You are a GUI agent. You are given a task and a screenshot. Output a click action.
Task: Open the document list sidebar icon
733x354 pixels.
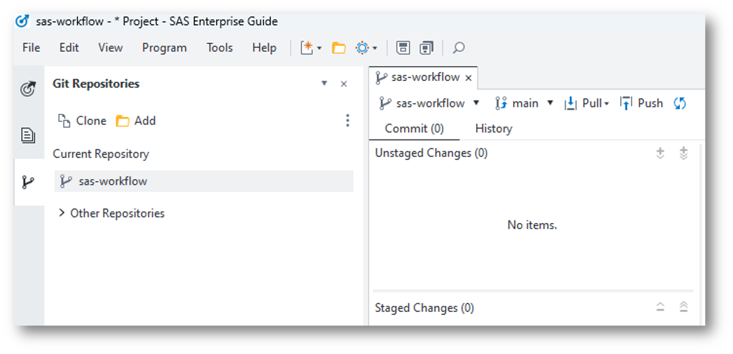28,135
